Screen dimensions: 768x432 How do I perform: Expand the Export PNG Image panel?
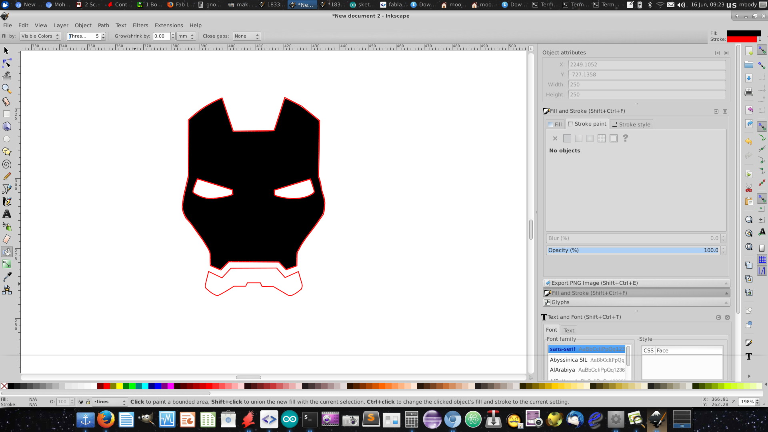pos(636,283)
